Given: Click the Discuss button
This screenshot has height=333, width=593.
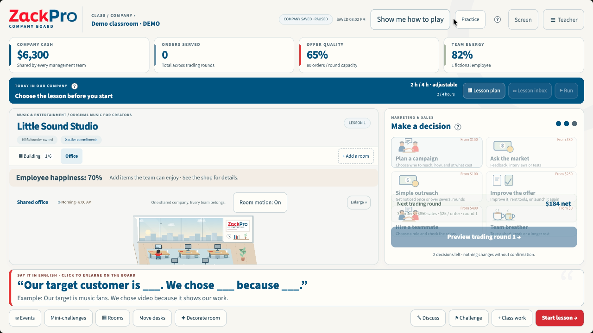Looking at the screenshot, I should (428, 318).
